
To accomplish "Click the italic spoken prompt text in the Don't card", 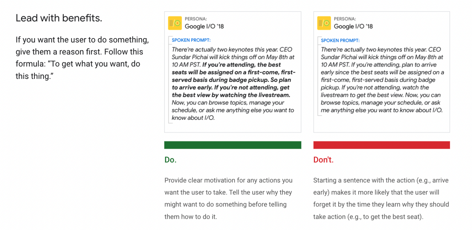I will [x=382, y=80].
